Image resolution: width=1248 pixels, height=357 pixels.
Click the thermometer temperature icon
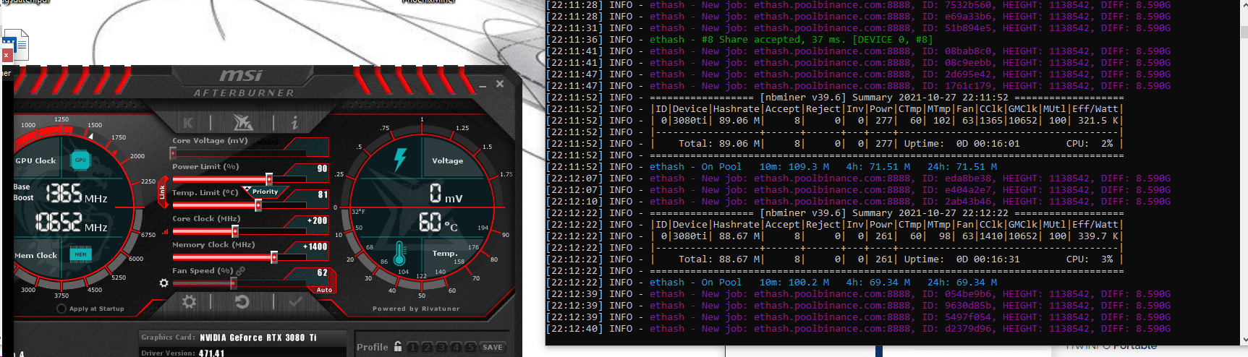pos(399,254)
